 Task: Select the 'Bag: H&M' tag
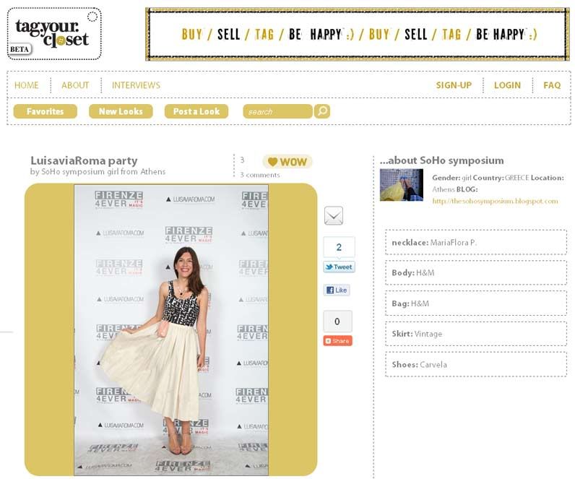click(x=476, y=303)
